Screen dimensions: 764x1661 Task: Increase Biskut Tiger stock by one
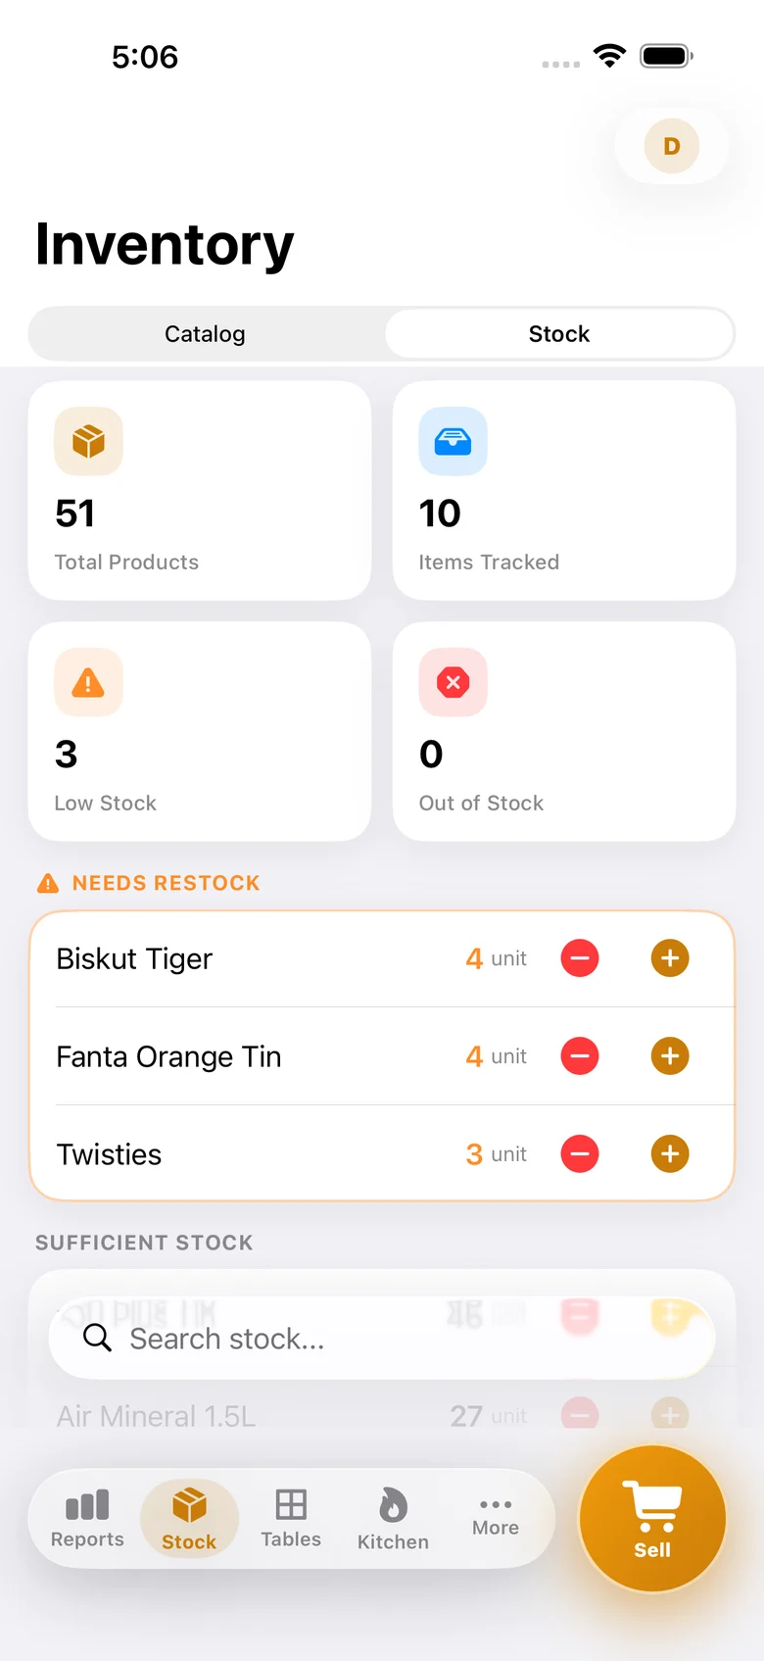tap(670, 957)
